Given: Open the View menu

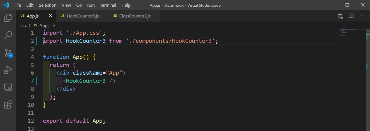Looking at the screenshot, I should pos(66,5).
